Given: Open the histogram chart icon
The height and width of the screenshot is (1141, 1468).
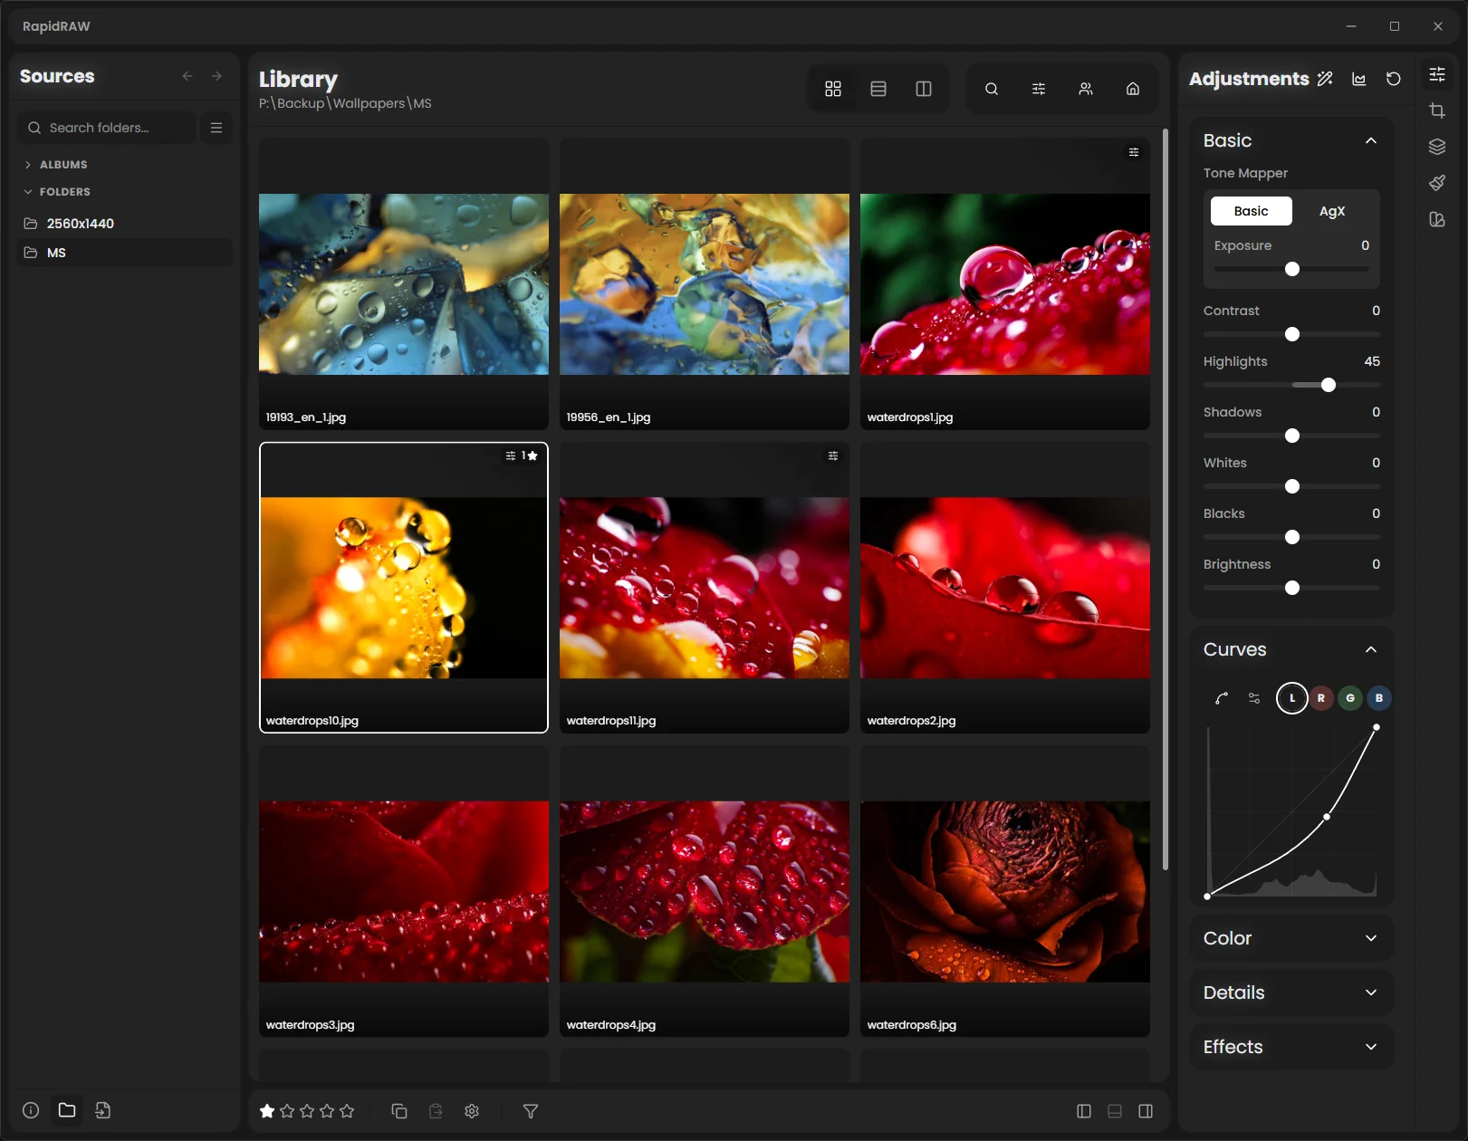Looking at the screenshot, I should [x=1359, y=79].
